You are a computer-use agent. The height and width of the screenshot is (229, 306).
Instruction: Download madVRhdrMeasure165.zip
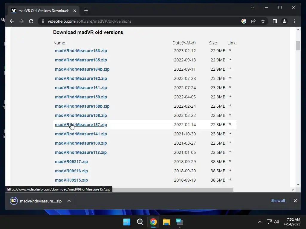click(x=81, y=60)
